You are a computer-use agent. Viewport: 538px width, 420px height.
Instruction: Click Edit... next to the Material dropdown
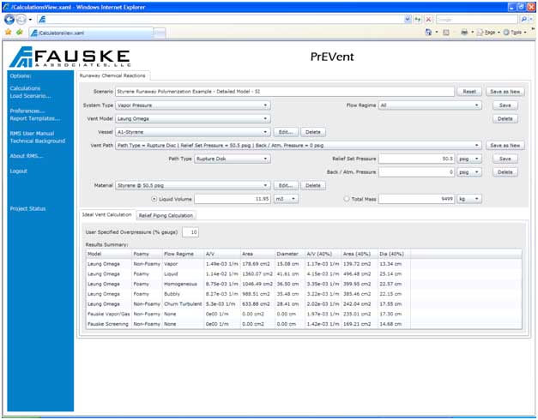pyautogui.click(x=286, y=185)
